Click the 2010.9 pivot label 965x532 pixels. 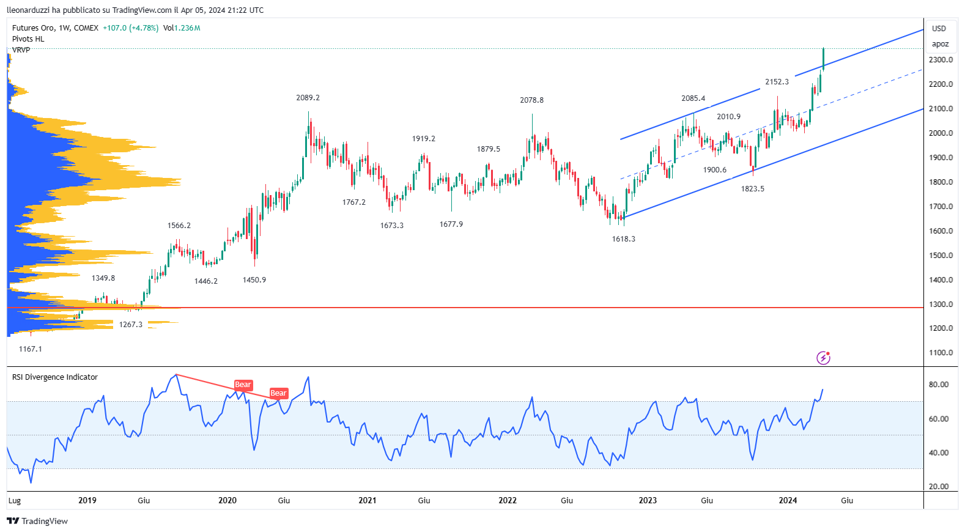click(x=728, y=117)
